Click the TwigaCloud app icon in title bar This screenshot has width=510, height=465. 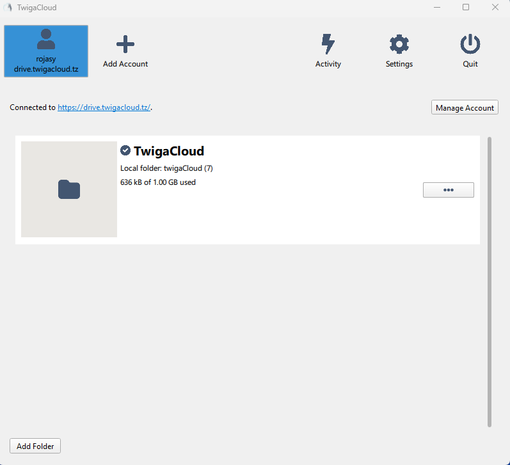pyautogui.click(x=8, y=7)
